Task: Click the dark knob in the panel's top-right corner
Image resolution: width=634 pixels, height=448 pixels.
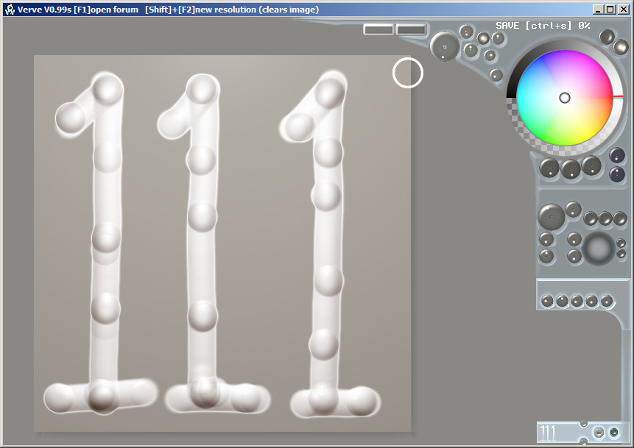Action: 607,37
